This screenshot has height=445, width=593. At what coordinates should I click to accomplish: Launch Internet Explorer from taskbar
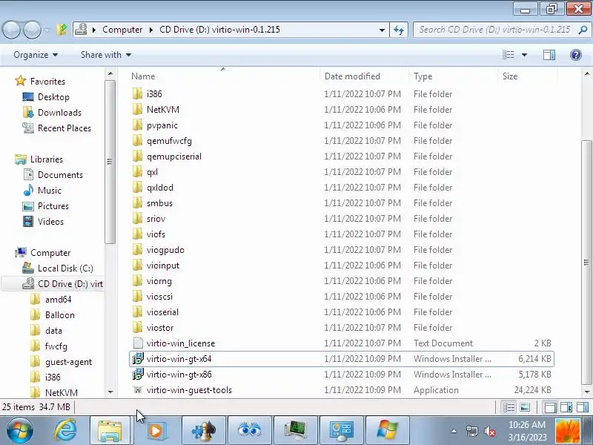pyautogui.click(x=65, y=431)
